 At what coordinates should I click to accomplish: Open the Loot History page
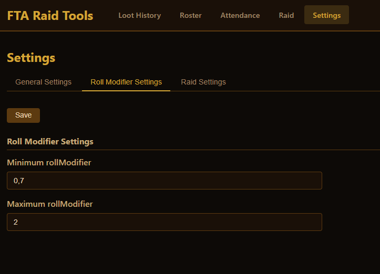tap(140, 15)
